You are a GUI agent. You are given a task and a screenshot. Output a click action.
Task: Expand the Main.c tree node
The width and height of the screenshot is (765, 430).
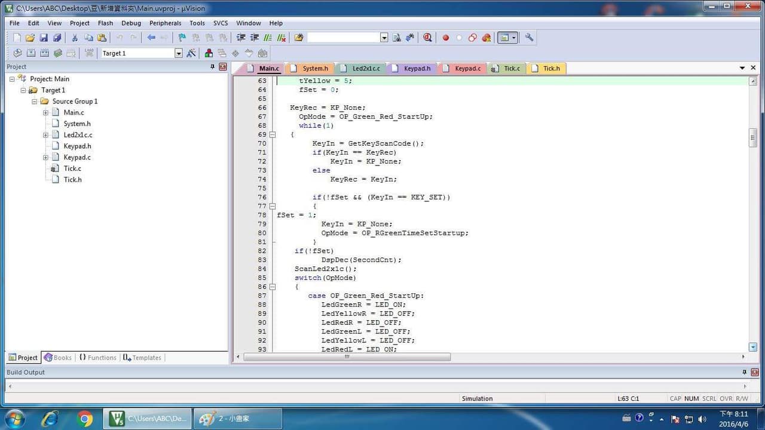(x=45, y=112)
